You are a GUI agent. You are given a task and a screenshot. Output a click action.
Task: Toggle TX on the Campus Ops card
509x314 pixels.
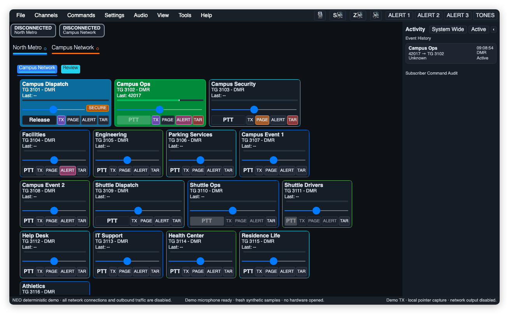pos(156,120)
